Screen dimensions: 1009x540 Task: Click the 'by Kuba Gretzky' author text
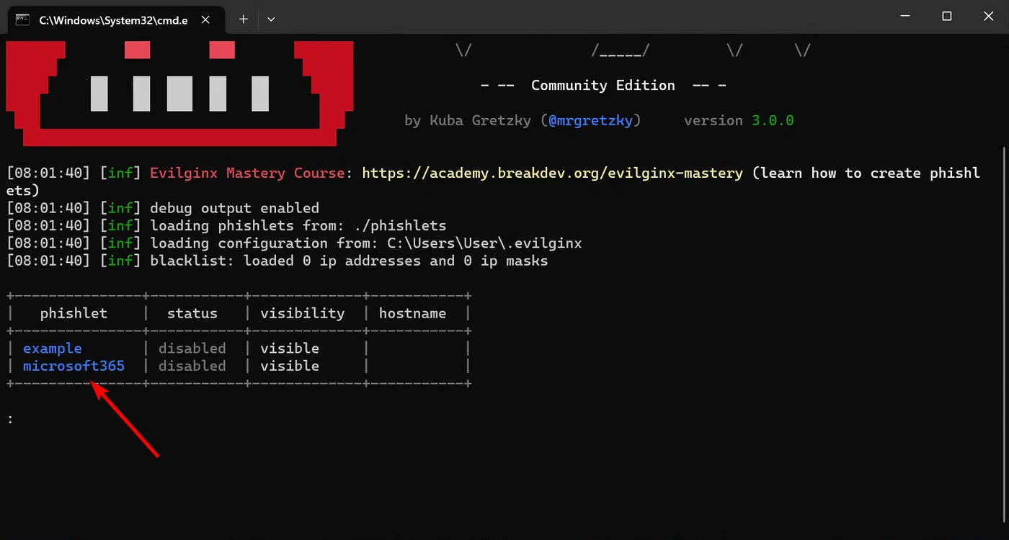tap(469, 120)
